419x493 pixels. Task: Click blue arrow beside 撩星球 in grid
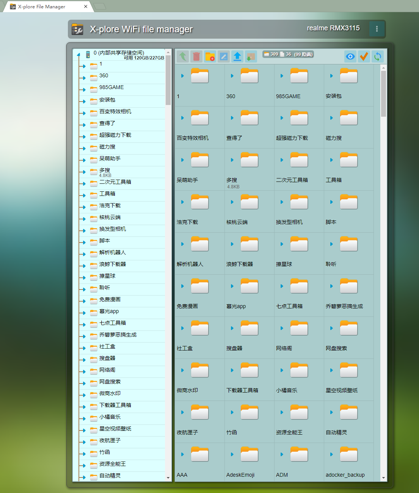pos(282,244)
